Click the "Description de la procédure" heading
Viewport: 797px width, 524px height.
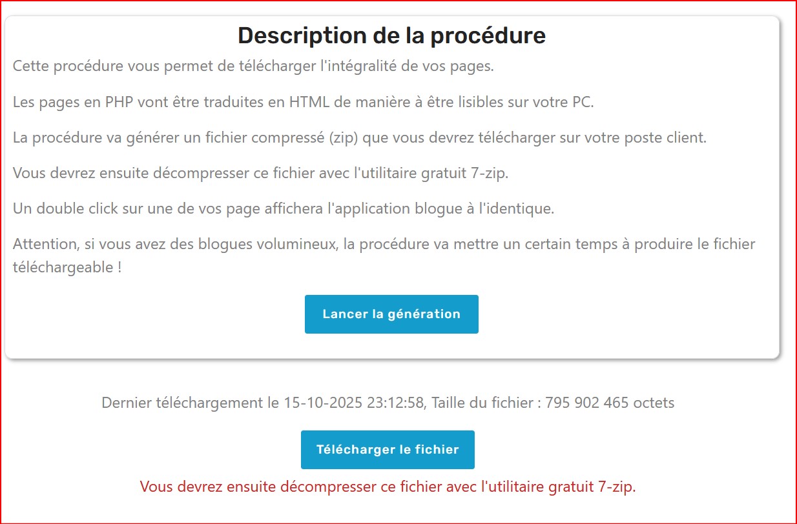[x=391, y=35]
